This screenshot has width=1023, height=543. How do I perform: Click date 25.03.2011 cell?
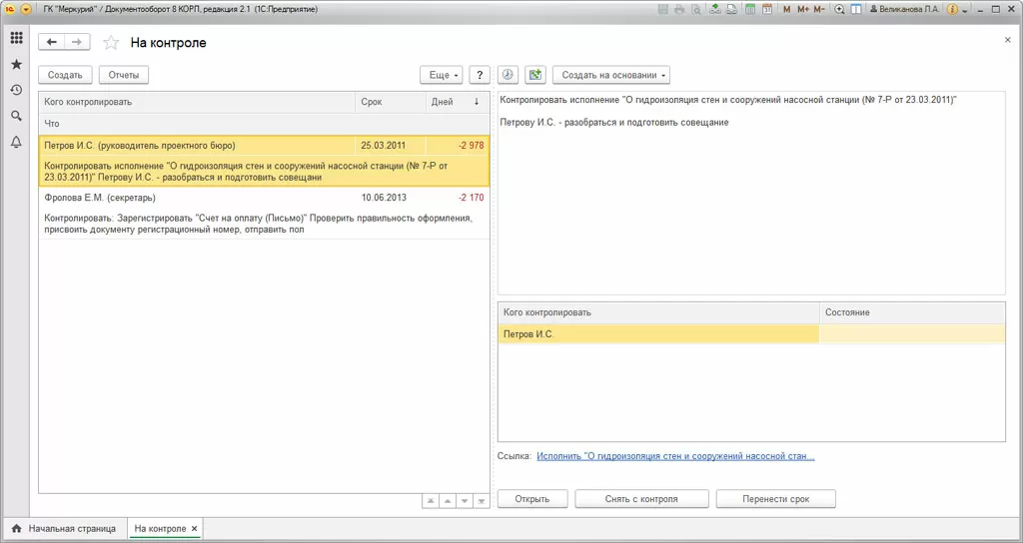(391, 146)
